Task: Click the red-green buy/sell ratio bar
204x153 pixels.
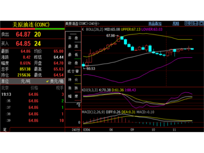Action: pyautogui.click(x=33, y=29)
